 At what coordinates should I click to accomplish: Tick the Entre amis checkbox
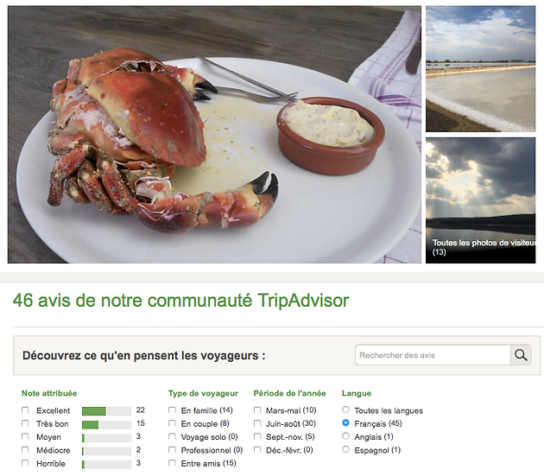pos(172,463)
